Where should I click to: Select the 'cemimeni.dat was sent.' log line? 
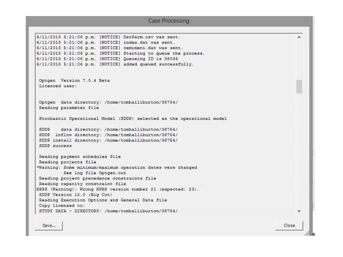[110, 48]
